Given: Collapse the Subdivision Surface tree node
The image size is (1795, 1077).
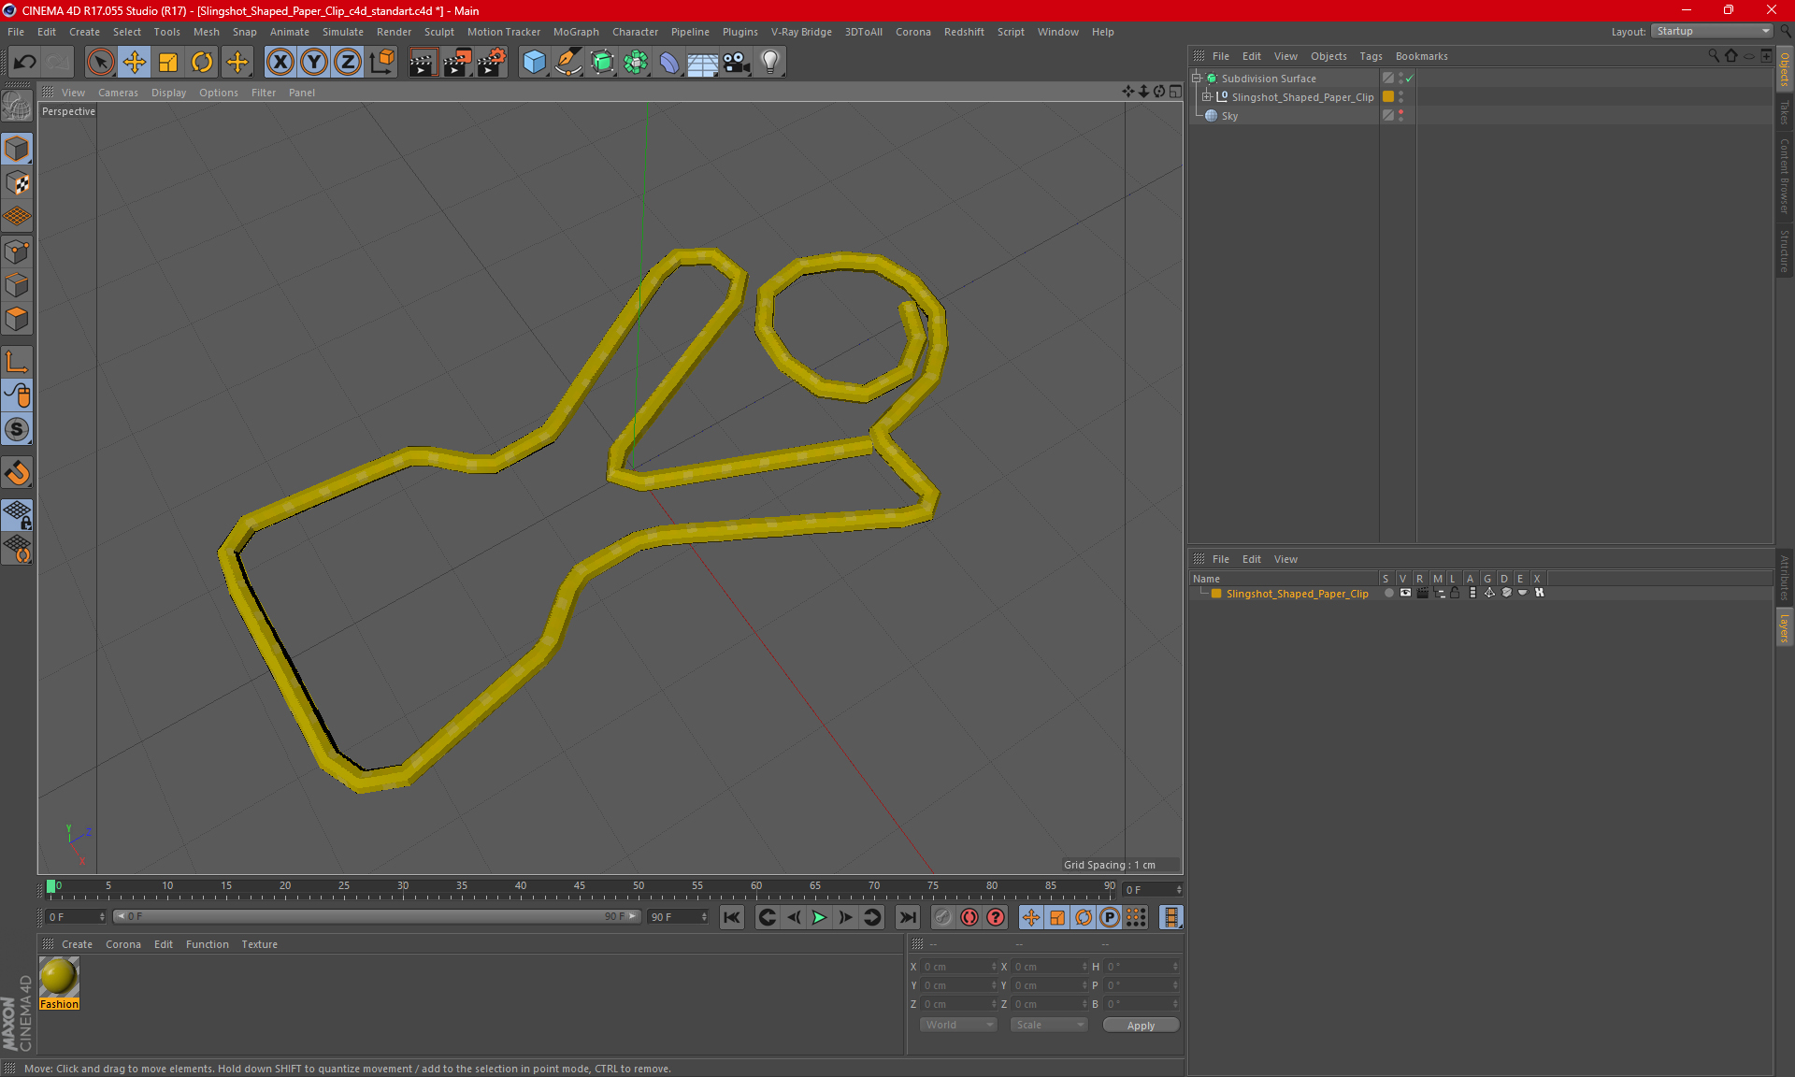Looking at the screenshot, I should coord(1197,79).
